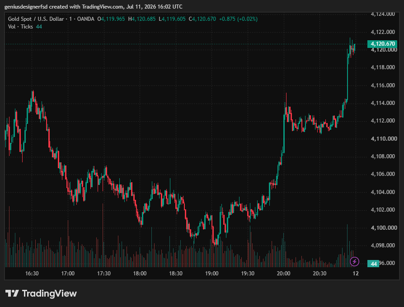
Task: Click the OANDA source label in the legend
Action: pos(85,19)
